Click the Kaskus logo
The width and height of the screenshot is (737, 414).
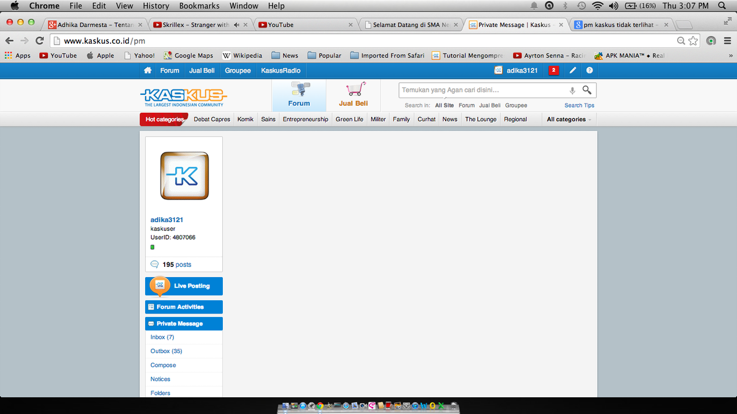[184, 96]
